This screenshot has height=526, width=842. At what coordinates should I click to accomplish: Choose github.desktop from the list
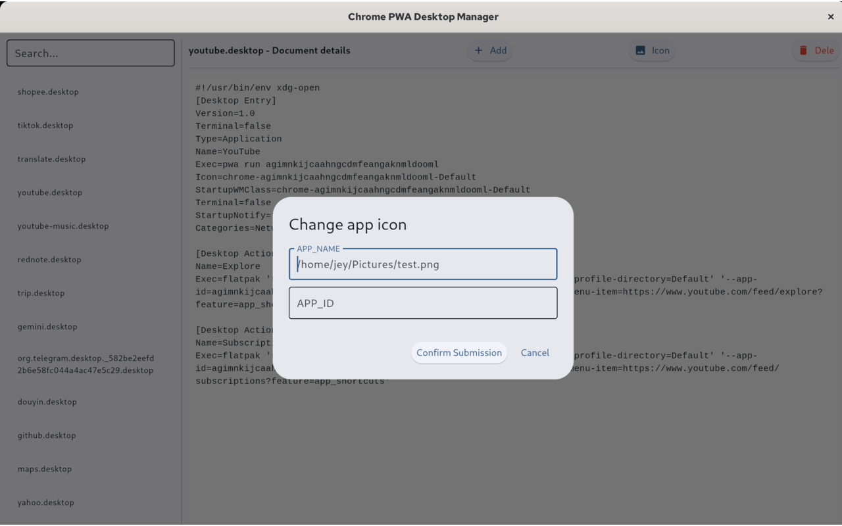coord(47,435)
